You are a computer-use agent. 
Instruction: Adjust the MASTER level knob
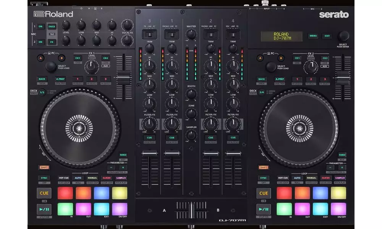(x=191, y=34)
